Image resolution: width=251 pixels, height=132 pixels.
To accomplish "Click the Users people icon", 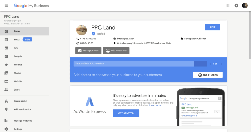I will point(6,90).
